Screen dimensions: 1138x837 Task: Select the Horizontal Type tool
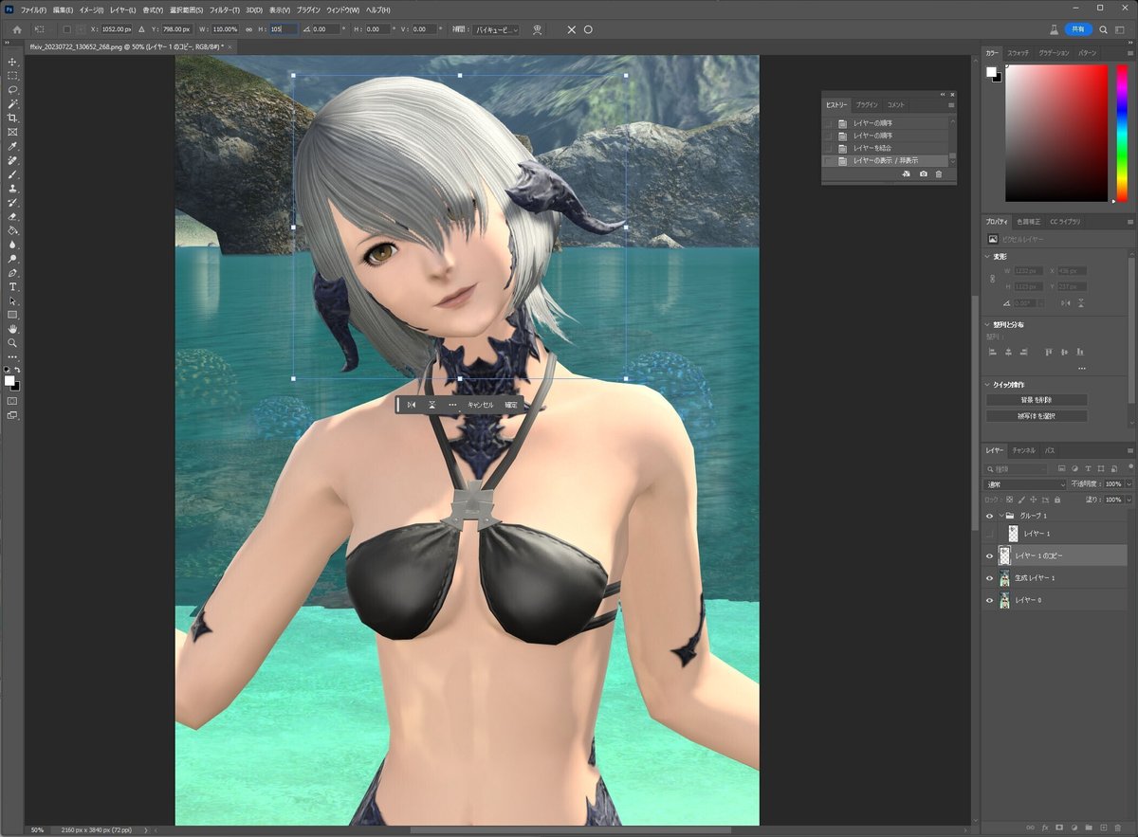(x=12, y=286)
